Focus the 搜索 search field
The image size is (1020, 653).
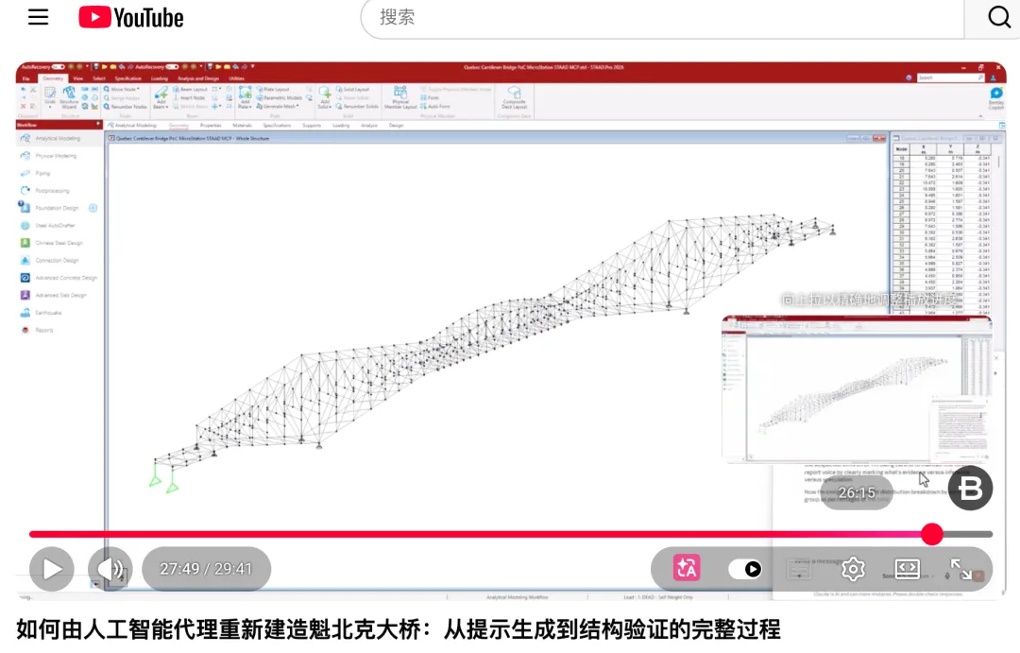pos(661,18)
